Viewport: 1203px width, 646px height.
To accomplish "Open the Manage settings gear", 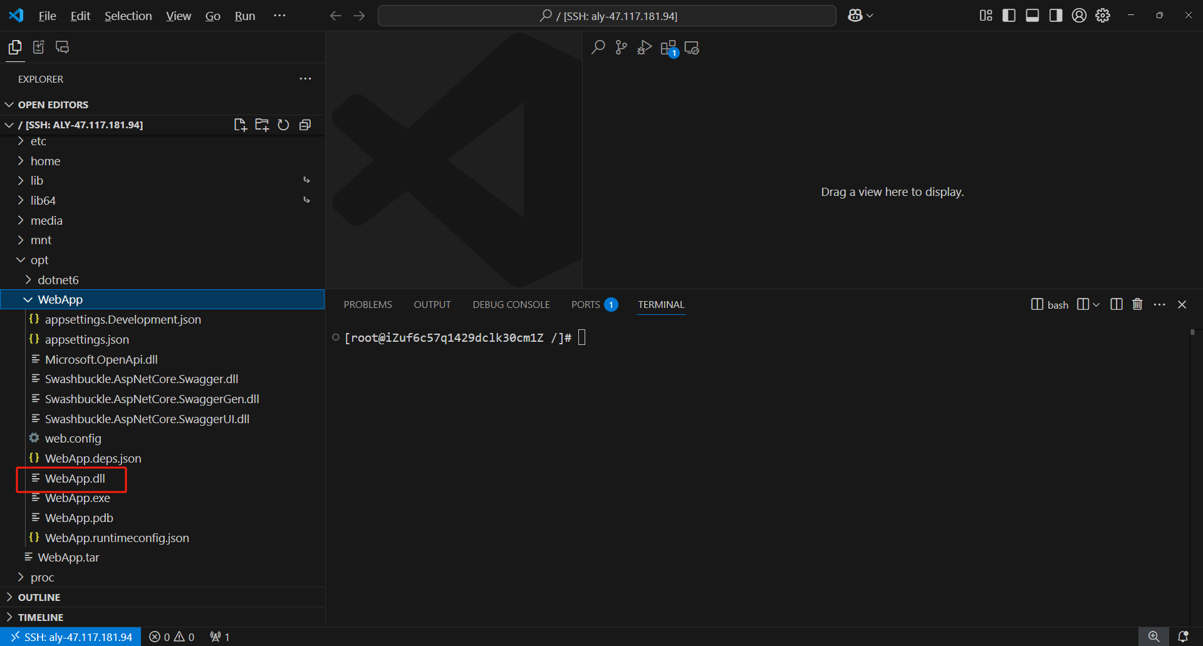I will tap(1103, 15).
